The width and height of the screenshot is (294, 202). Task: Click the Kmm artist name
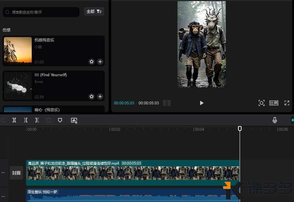pyautogui.click(x=39, y=82)
